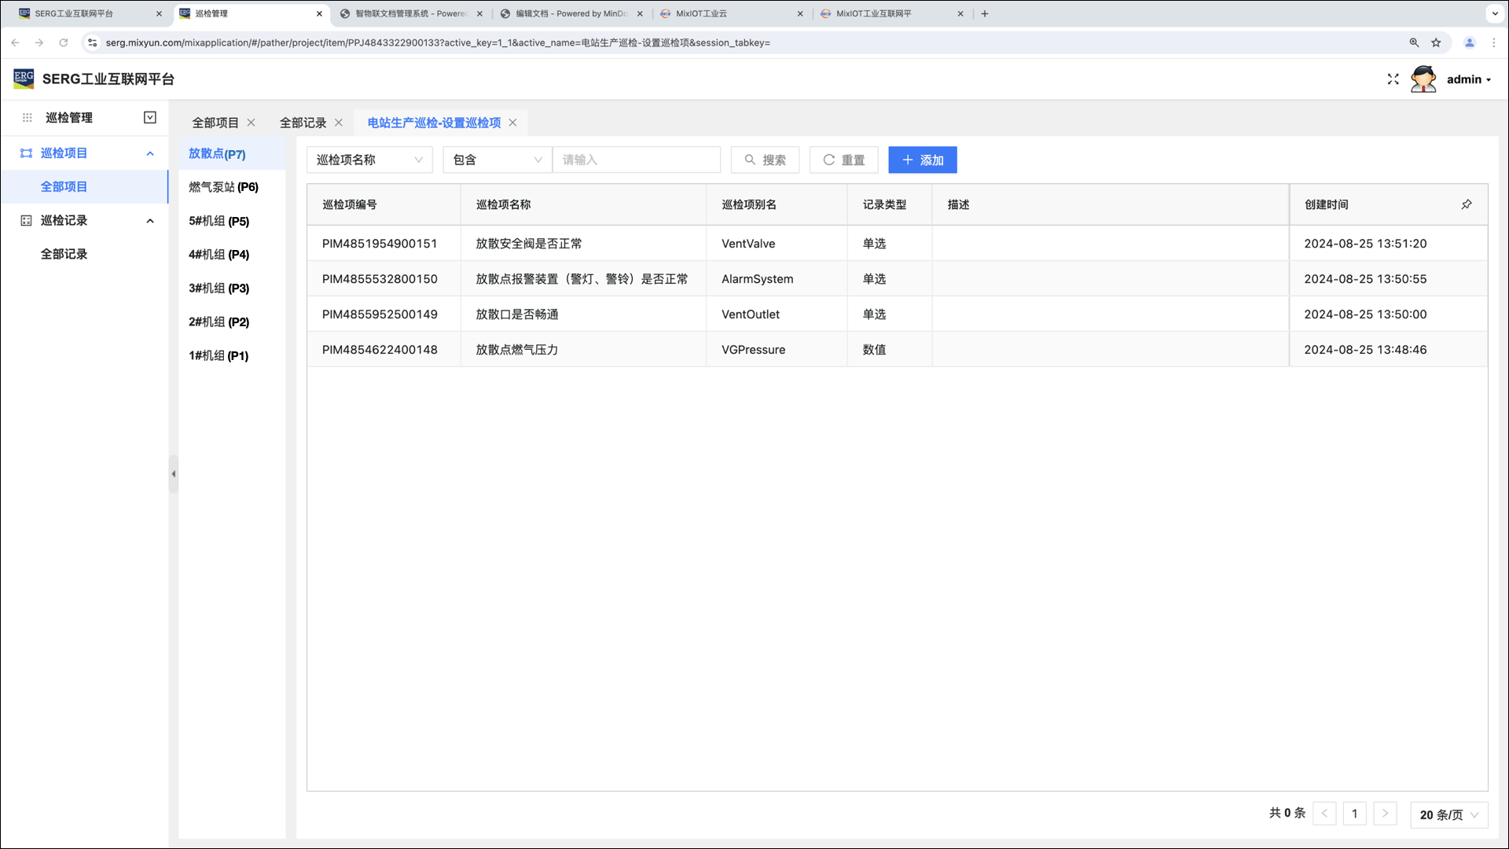This screenshot has width=1509, height=849.
Task: Click the pin icon in table header
Action: coord(1466,204)
